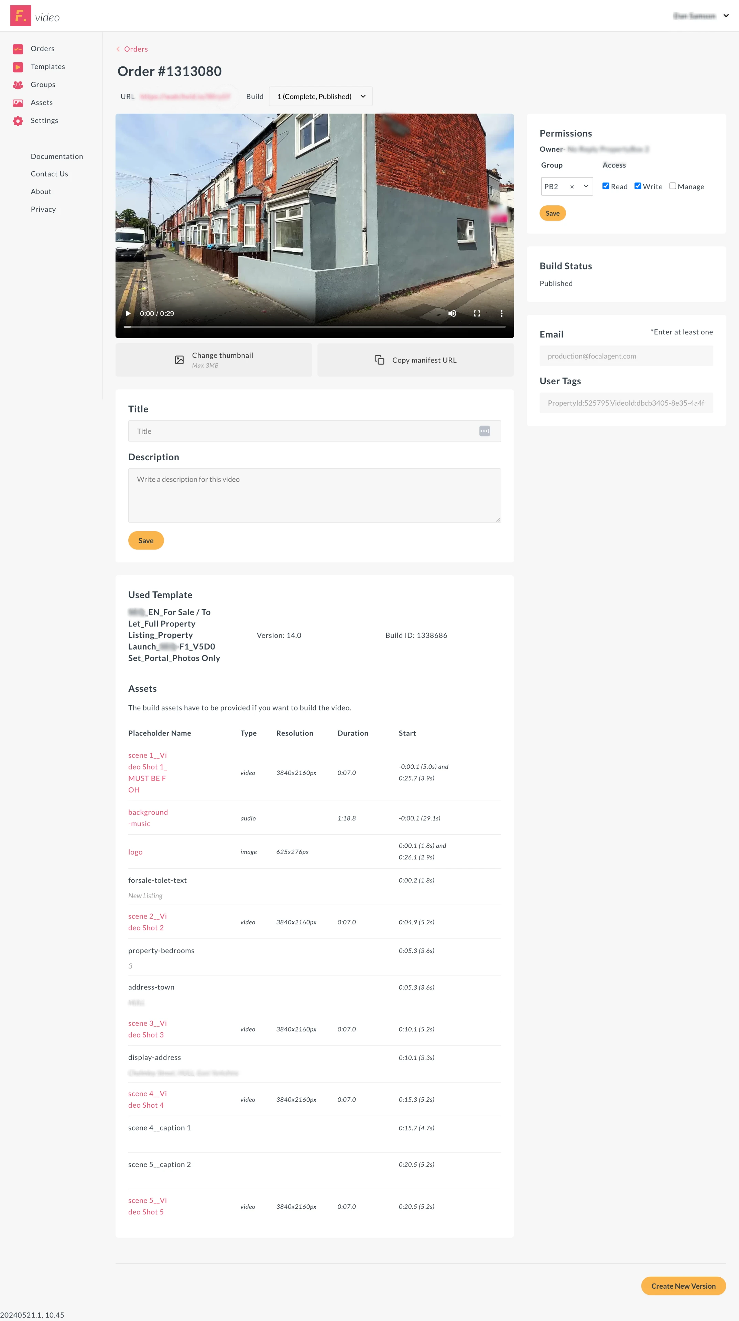Click the Published build status text

(x=556, y=283)
